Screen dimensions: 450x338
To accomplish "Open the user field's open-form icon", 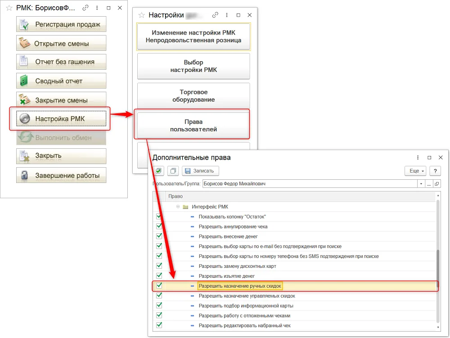I will [437, 184].
